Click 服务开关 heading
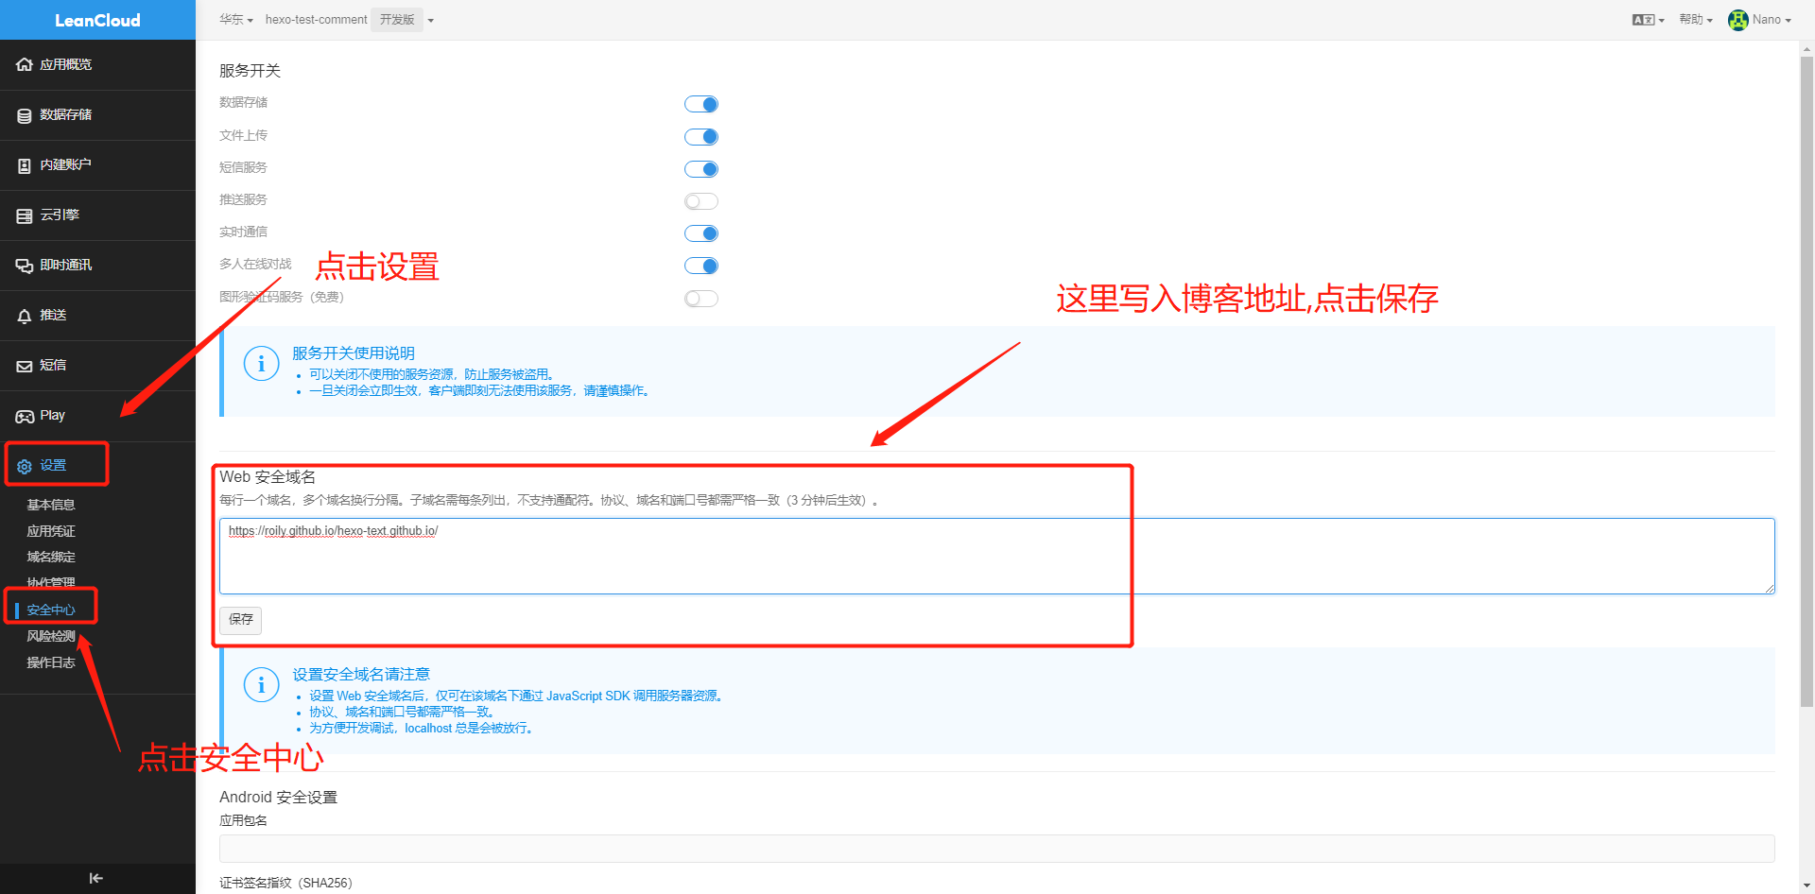Image resolution: width=1815 pixels, height=894 pixels. click(250, 71)
